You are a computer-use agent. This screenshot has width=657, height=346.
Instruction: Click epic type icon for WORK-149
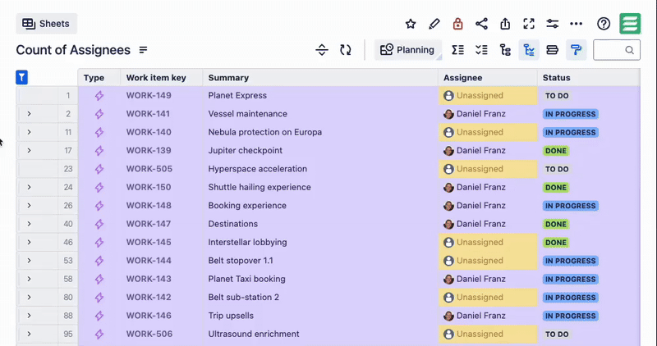point(99,95)
